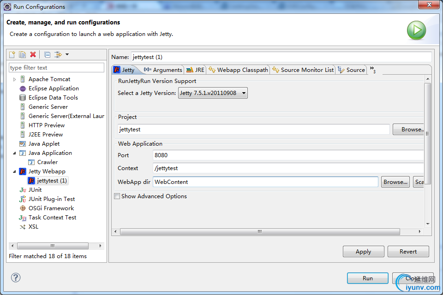Open the filter options dropdown arrow
443x295 pixels.
(x=67, y=54)
